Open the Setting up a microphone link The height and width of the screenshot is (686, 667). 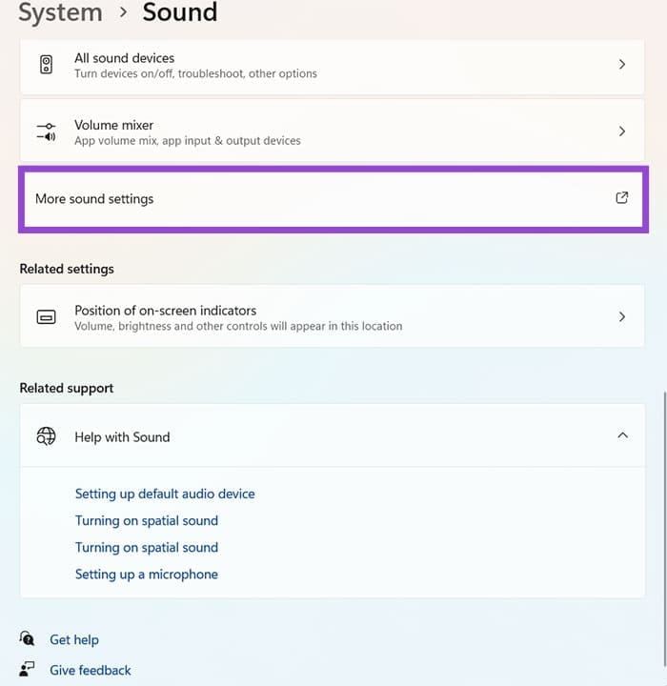146,574
